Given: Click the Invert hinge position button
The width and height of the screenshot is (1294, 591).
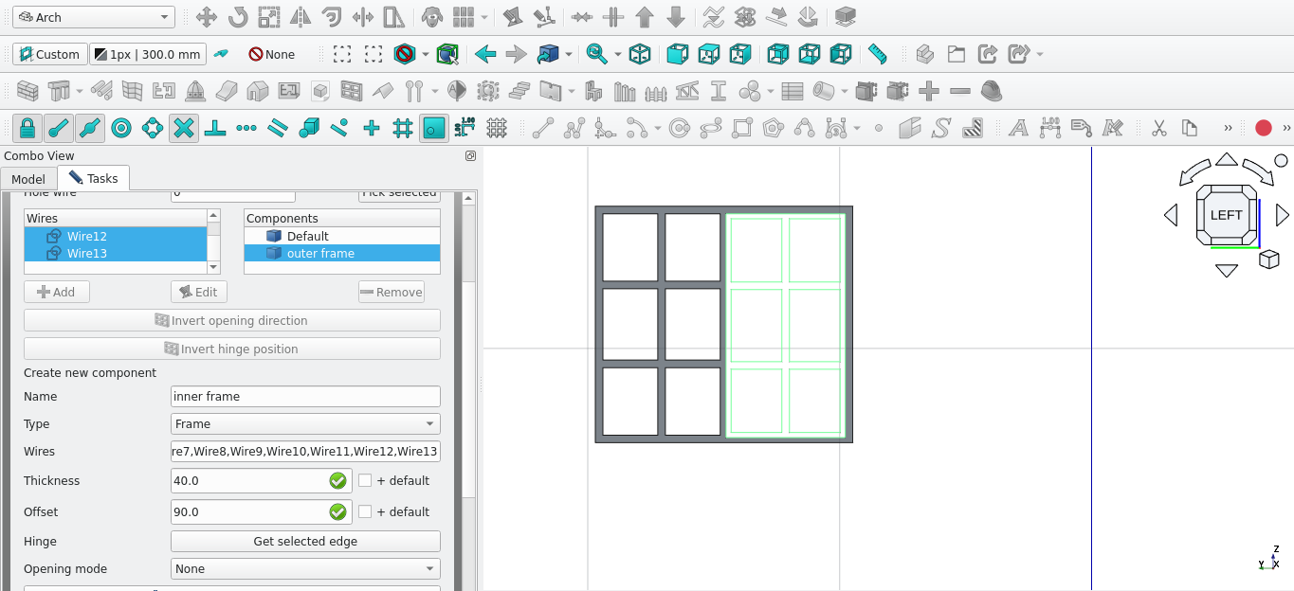Looking at the screenshot, I should tap(232, 349).
